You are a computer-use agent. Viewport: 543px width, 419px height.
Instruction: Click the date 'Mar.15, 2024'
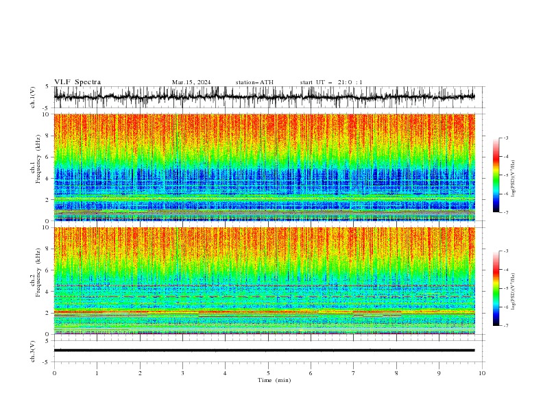click(x=191, y=82)
